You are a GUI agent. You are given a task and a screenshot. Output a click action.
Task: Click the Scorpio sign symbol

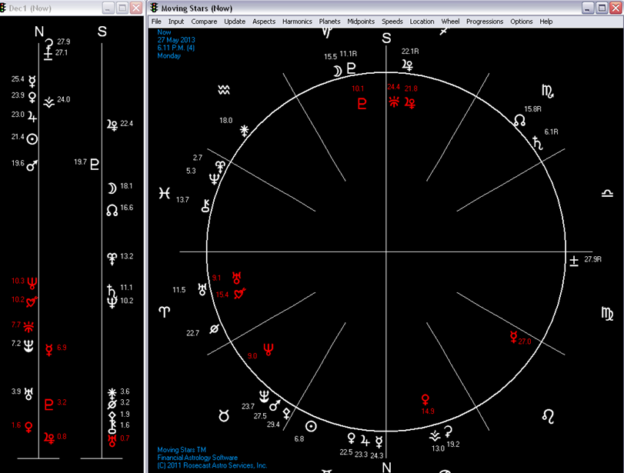548,92
